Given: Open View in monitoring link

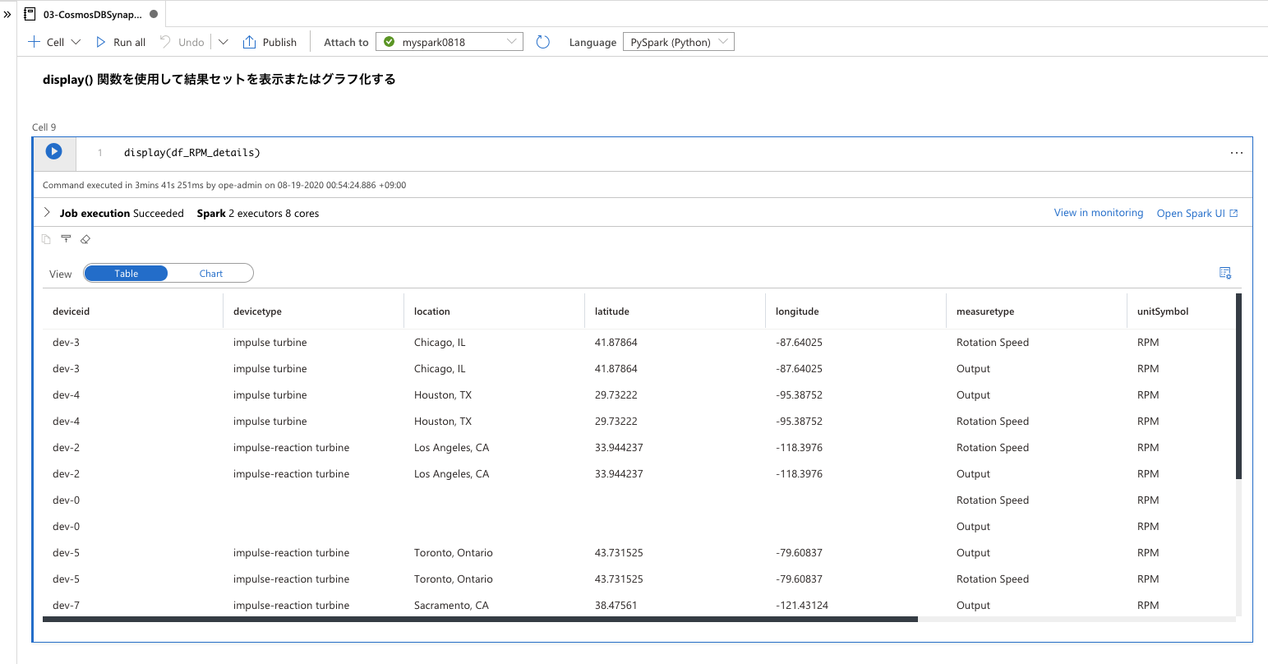Looking at the screenshot, I should [x=1099, y=213].
